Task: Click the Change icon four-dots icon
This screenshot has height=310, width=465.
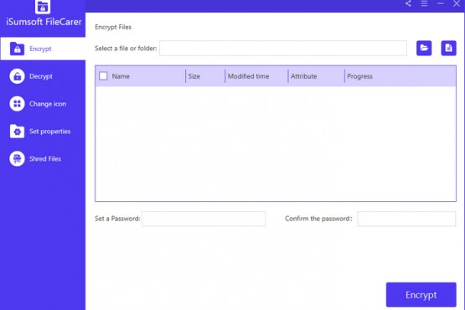Action: (18, 104)
